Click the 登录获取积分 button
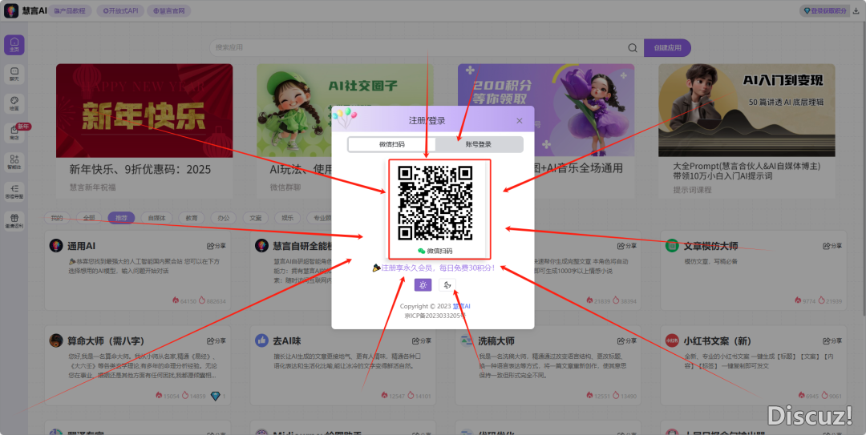This screenshot has height=435, width=866. coord(824,10)
